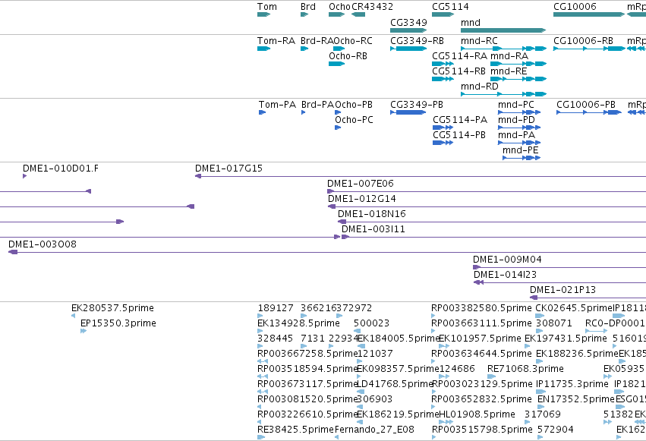Viewport: 646px width, 441px height.
Task: Select the Fernando_27_E08 EST label
Action: (x=374, y=430)
